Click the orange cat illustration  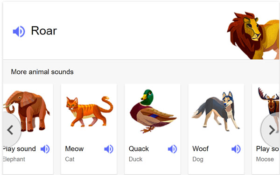(x=90, y=112)
